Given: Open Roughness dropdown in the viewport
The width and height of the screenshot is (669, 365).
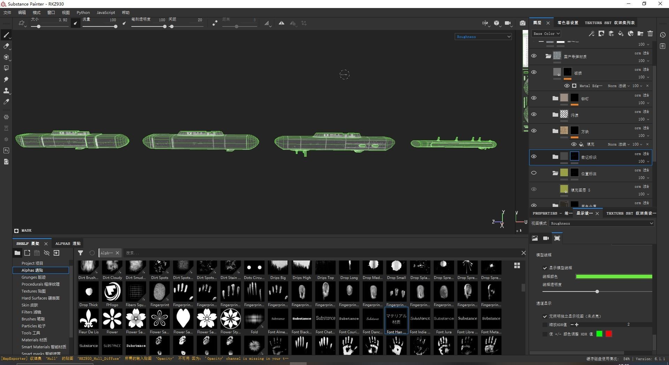Looking at the screenshot, I should (483, 37).
